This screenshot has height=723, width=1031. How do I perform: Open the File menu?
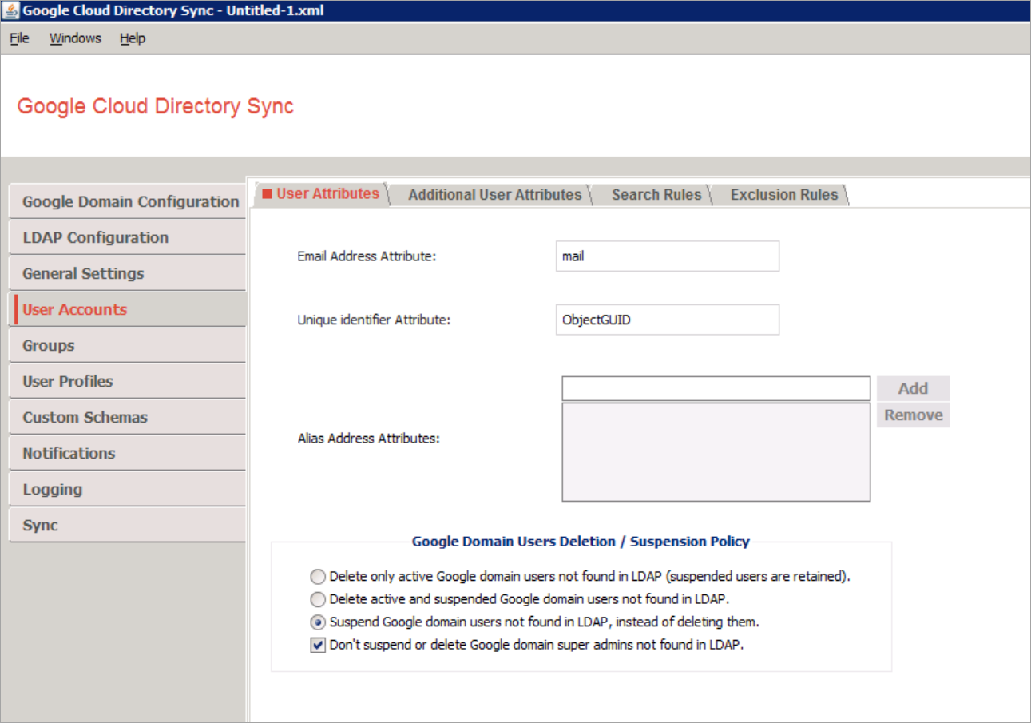pyautogui.click(x=19, y=38)
